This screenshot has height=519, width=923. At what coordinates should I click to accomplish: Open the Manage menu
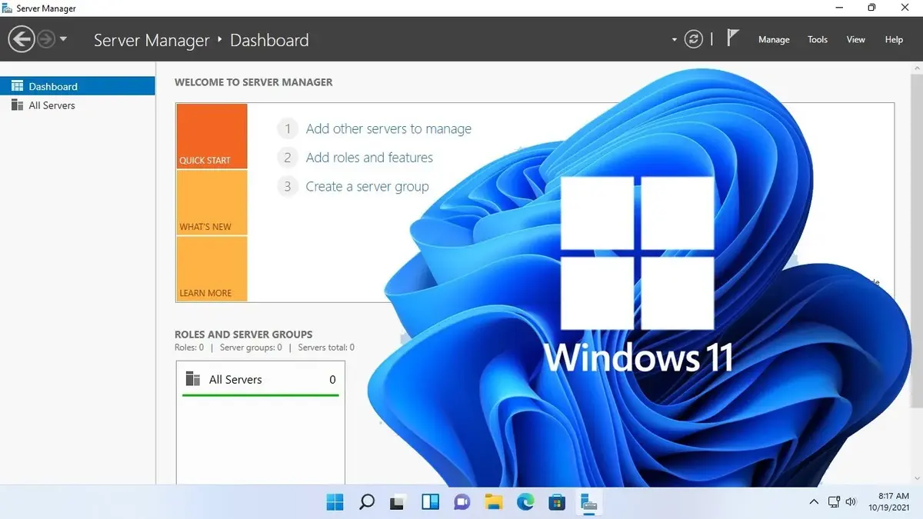pyautogui.click(x=774, y=40)
